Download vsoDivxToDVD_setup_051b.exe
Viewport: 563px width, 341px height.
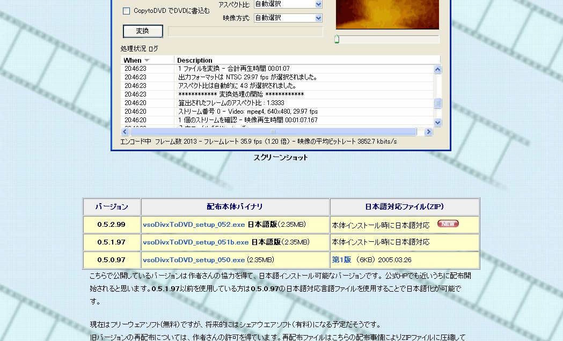196,242
